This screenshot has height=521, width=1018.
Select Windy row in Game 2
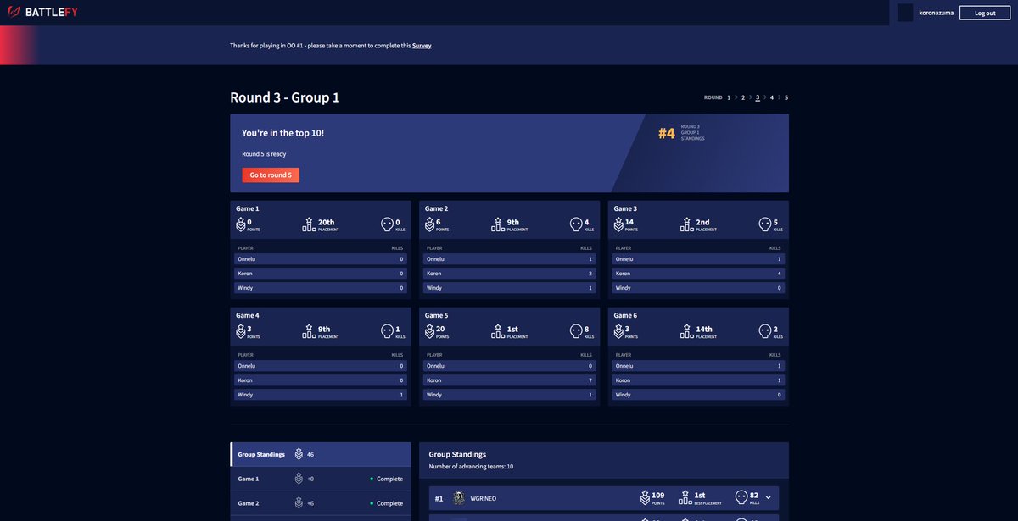510,288
